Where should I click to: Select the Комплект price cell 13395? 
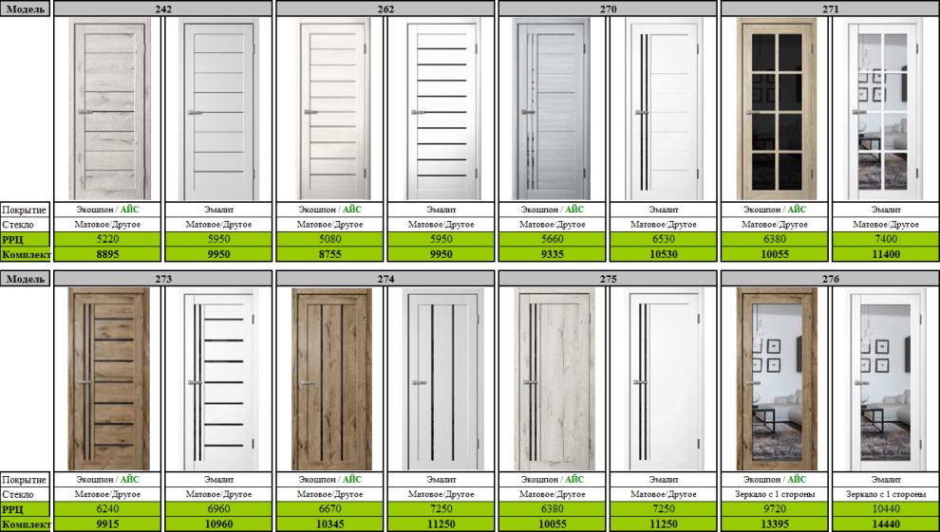tap(776, 524)
